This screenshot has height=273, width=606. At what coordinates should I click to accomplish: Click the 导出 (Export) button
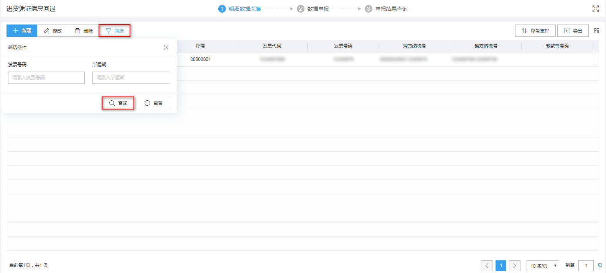(573, 31)
